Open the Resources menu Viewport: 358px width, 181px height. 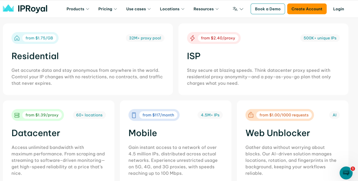(x=206, y=9)
